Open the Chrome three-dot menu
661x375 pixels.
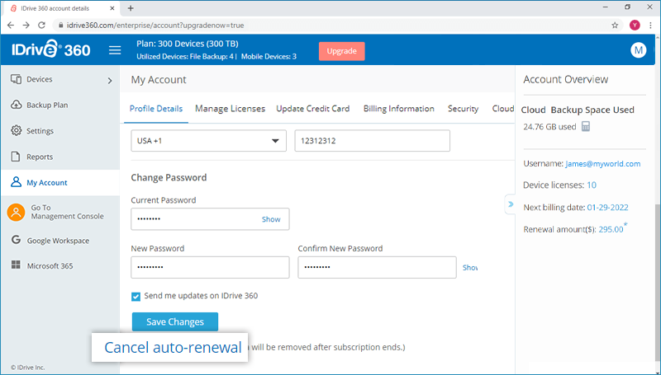(x=650, y=26)
